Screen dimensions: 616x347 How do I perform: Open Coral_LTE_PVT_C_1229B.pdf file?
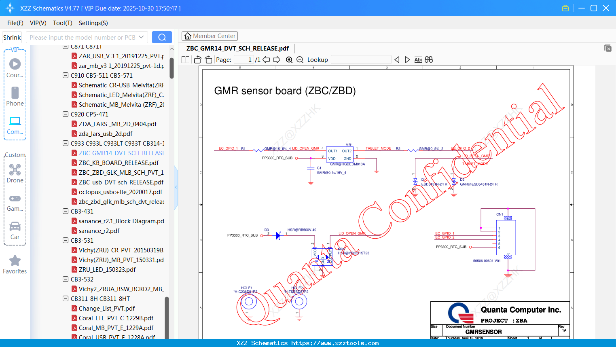(116, 318)
